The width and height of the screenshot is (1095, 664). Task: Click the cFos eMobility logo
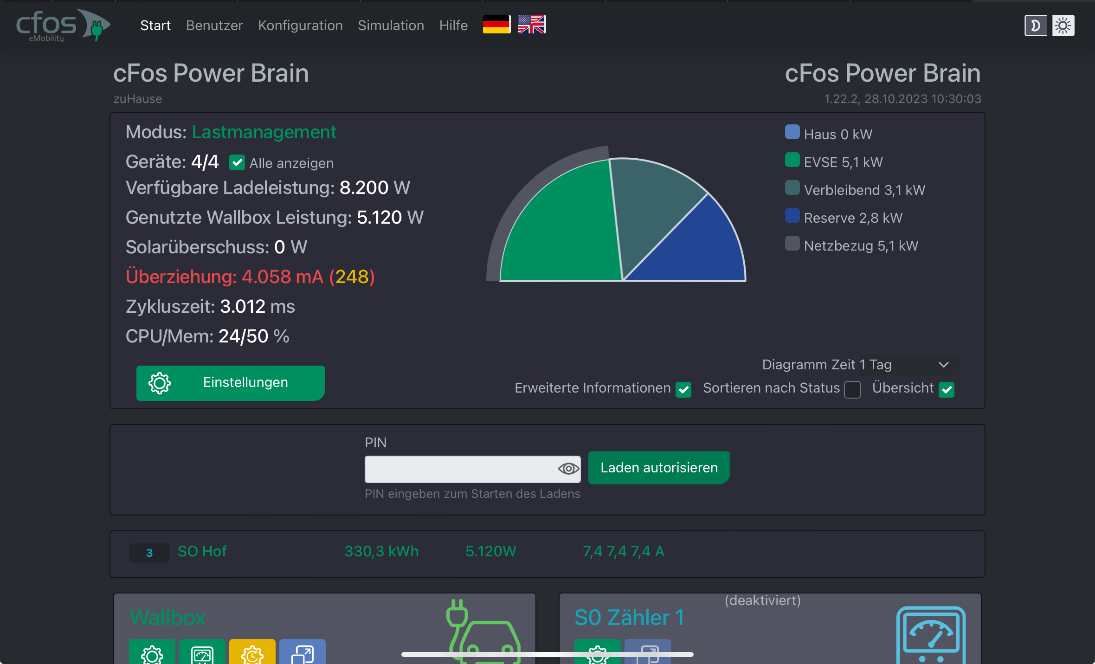(x=63, y=25)
